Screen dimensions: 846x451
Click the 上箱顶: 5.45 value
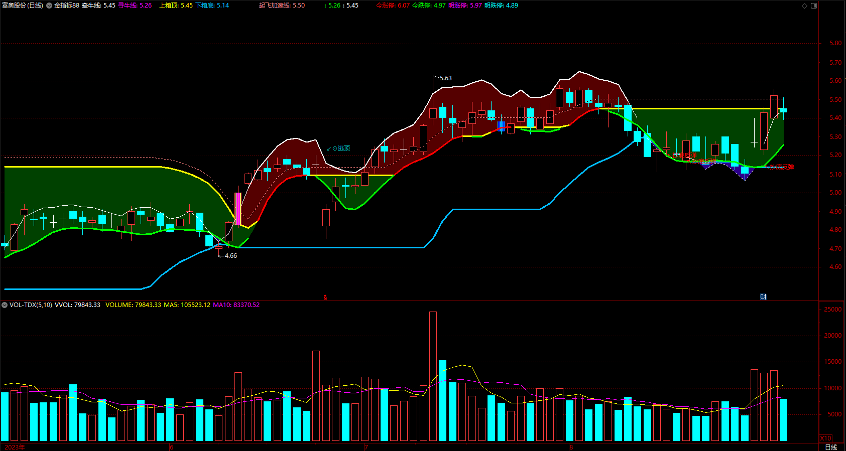tap(176, 6)
